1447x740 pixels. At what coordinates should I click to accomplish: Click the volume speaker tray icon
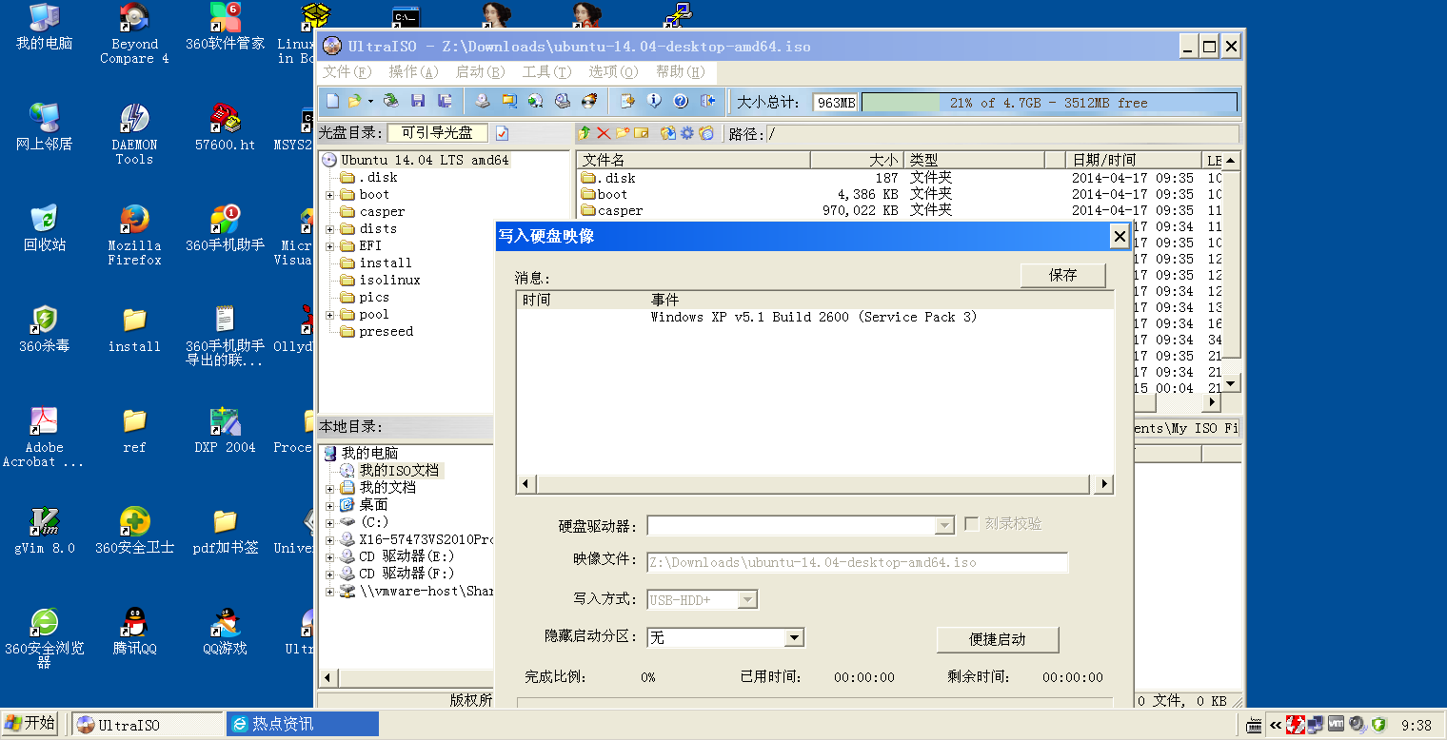1358,725
